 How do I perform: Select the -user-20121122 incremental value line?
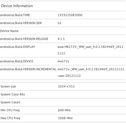tap(69, 76)
